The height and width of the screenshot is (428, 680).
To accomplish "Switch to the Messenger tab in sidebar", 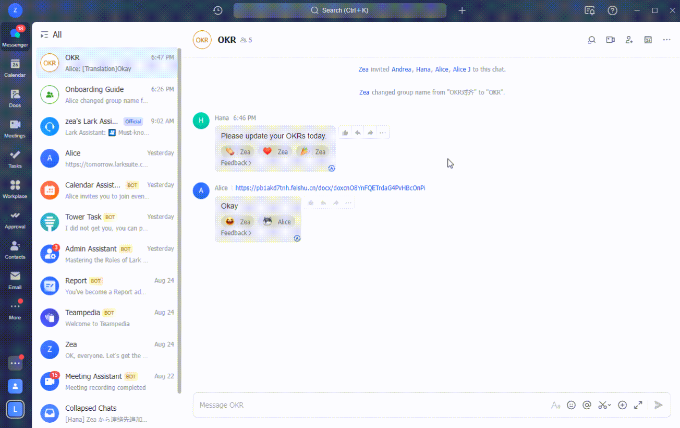I will point(15,35).
